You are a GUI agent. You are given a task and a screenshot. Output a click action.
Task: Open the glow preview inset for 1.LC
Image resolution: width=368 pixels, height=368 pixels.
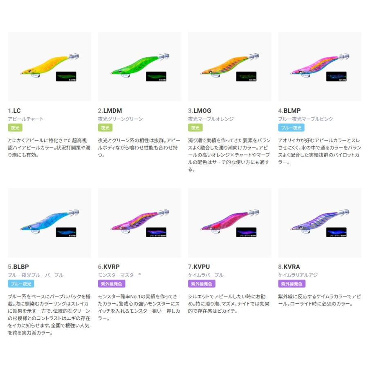pyautogui.click(x=66, y=76)
